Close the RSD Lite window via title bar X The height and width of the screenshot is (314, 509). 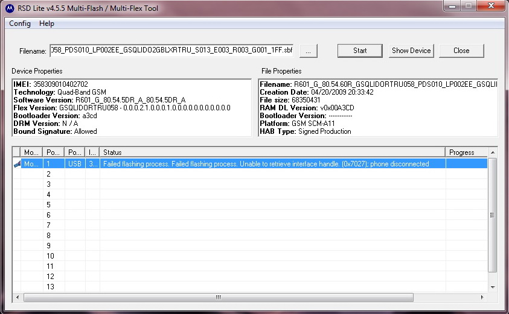pyautogui.click(x=491, y=6)
